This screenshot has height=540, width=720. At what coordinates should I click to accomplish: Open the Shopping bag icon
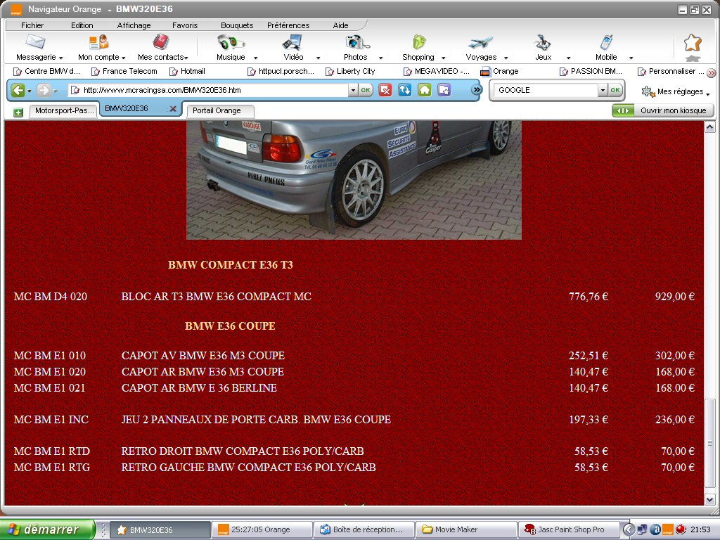tap(419, 42)
